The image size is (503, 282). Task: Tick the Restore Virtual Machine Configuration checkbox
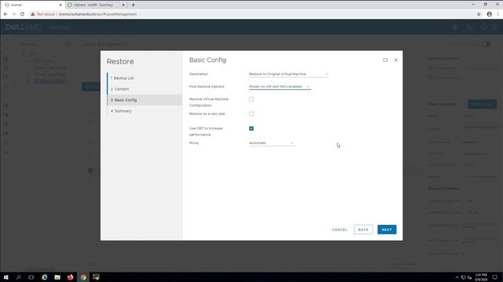251,99
